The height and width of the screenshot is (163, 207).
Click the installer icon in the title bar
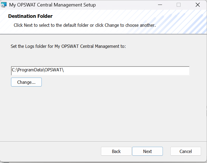coord(4,5)
